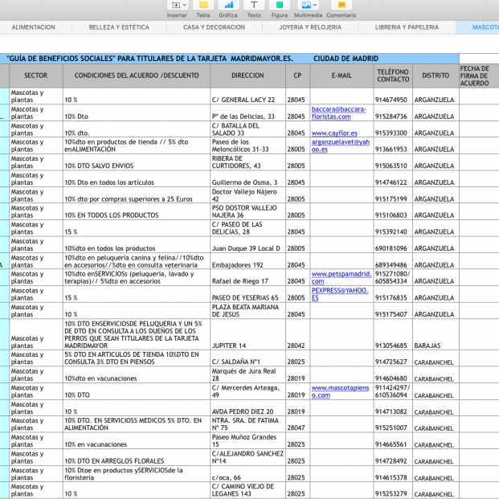The height and width of the screenshot is (499, 499).
Task: Click the Tabla icon in toolbar
Action: (x=203, y=6)
